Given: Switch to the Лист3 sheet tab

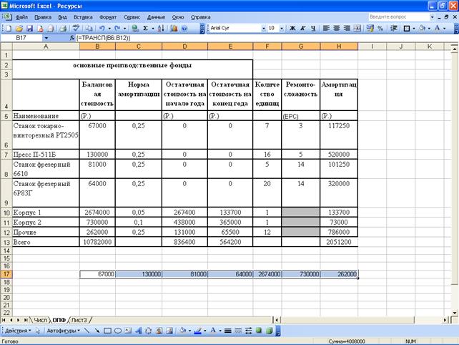Looking at the screenshot, I should [x=79, y=320].
